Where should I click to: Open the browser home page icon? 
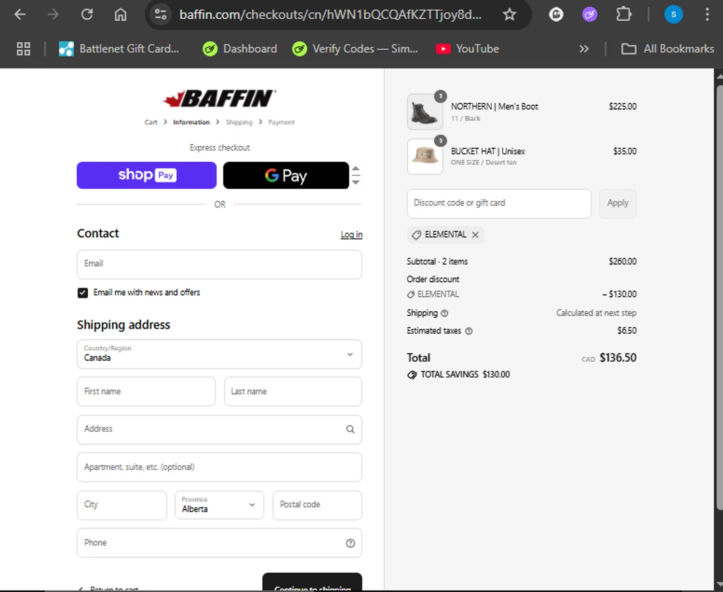tap(120, 14)
